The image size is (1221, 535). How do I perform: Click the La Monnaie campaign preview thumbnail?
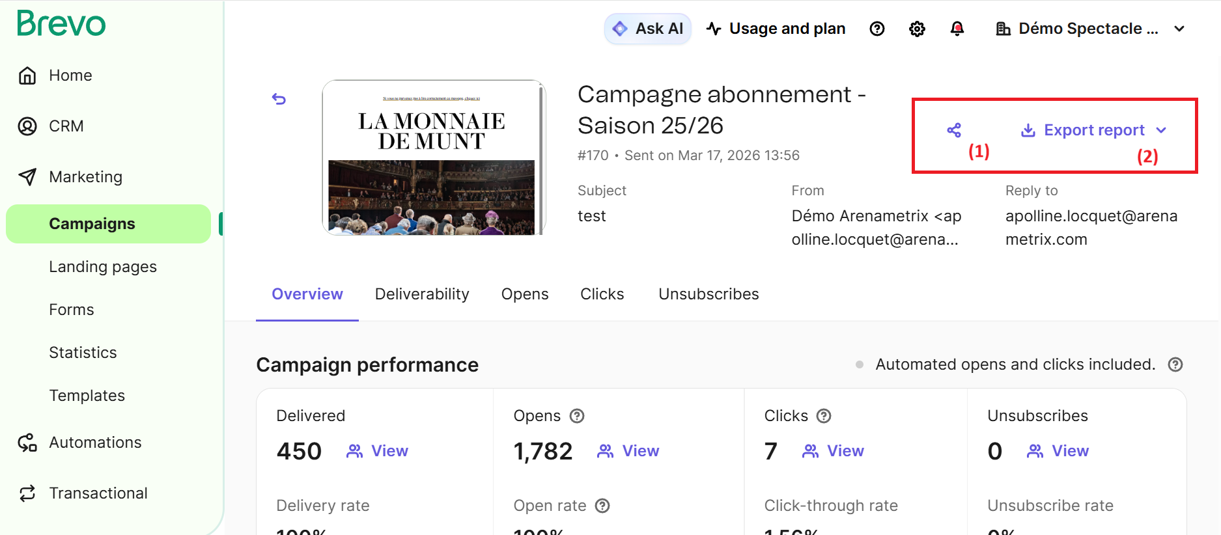click(433, 158)
